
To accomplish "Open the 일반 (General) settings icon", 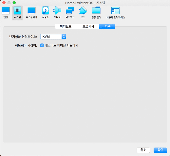I will 6,13.
